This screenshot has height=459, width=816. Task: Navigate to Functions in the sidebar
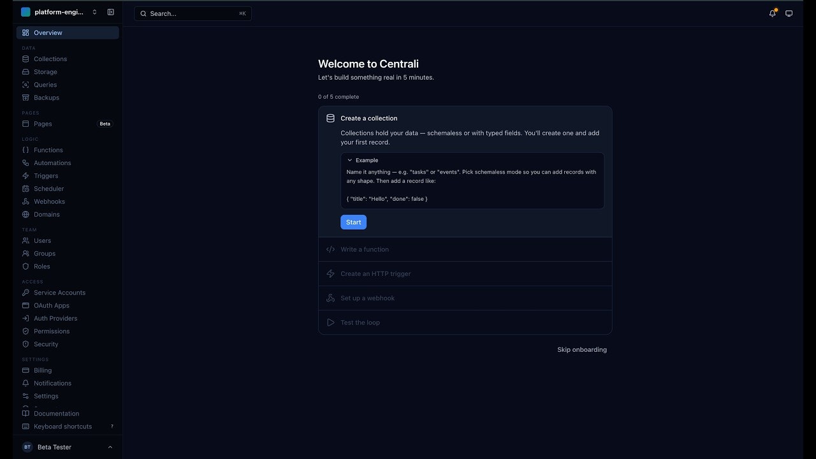[x=68, y=150]
